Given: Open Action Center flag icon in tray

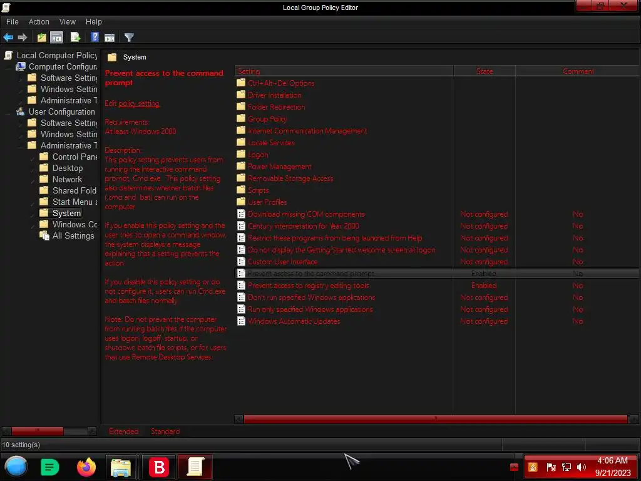Looking at the screenshot, I should point(551,467).
